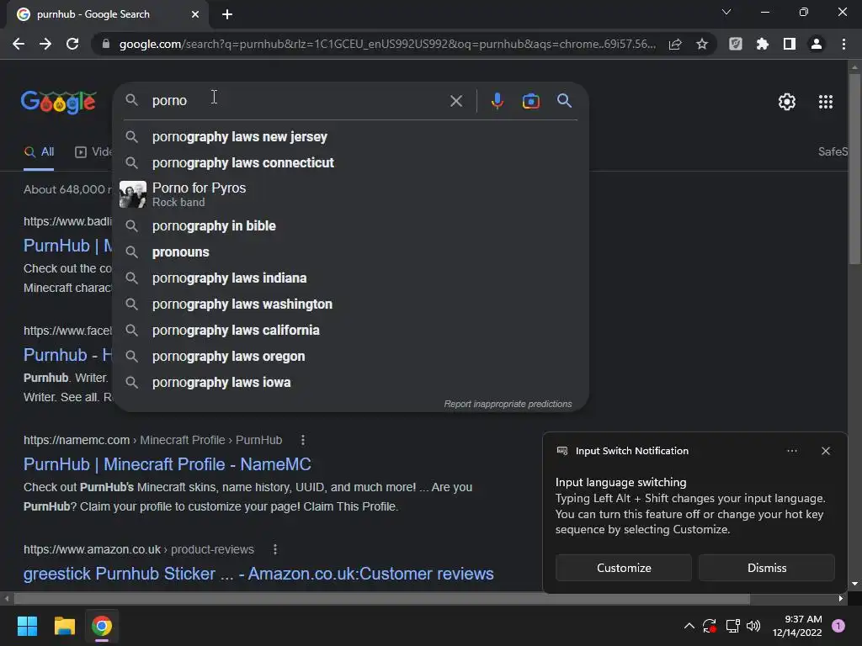Close the Google Search tab

(195, 14)
